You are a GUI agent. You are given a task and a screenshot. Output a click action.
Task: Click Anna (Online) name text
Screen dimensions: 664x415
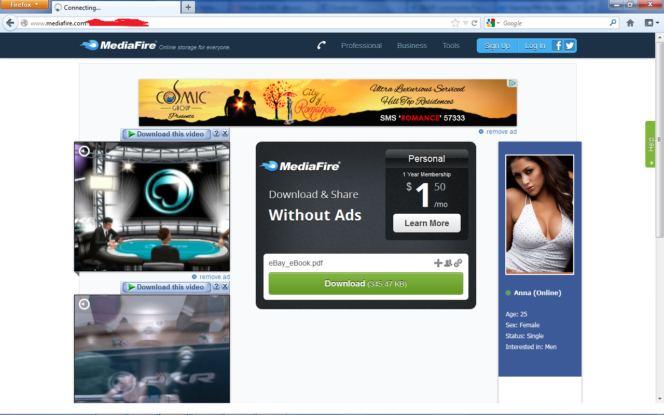pos(537,293)
